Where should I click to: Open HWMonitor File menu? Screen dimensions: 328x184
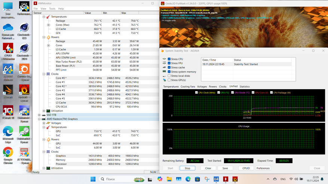(36, 9)
